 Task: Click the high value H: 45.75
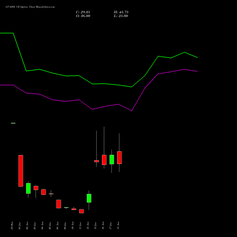click(121, 12)
